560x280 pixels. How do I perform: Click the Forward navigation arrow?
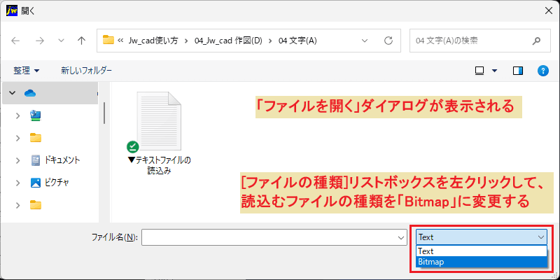pyautogui.click(x=40, y=41)
